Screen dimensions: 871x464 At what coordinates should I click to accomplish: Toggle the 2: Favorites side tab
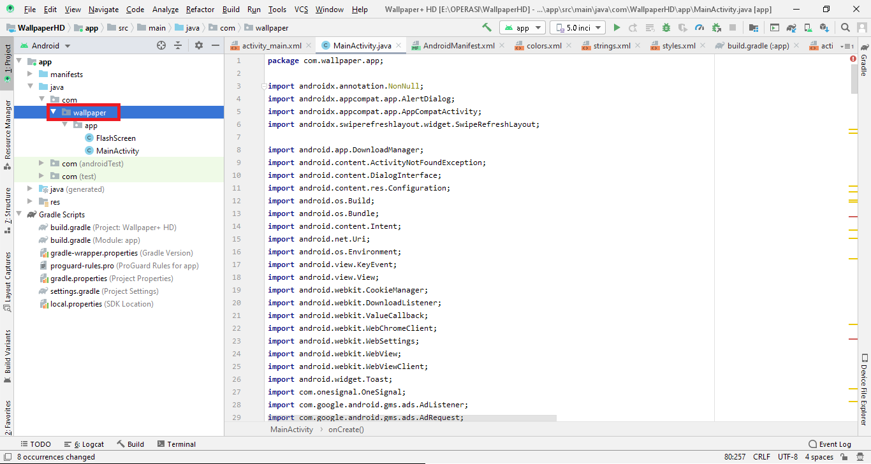[x=7, y=417]
